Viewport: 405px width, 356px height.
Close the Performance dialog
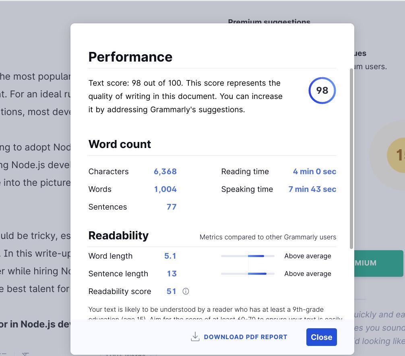click(321, 337)
